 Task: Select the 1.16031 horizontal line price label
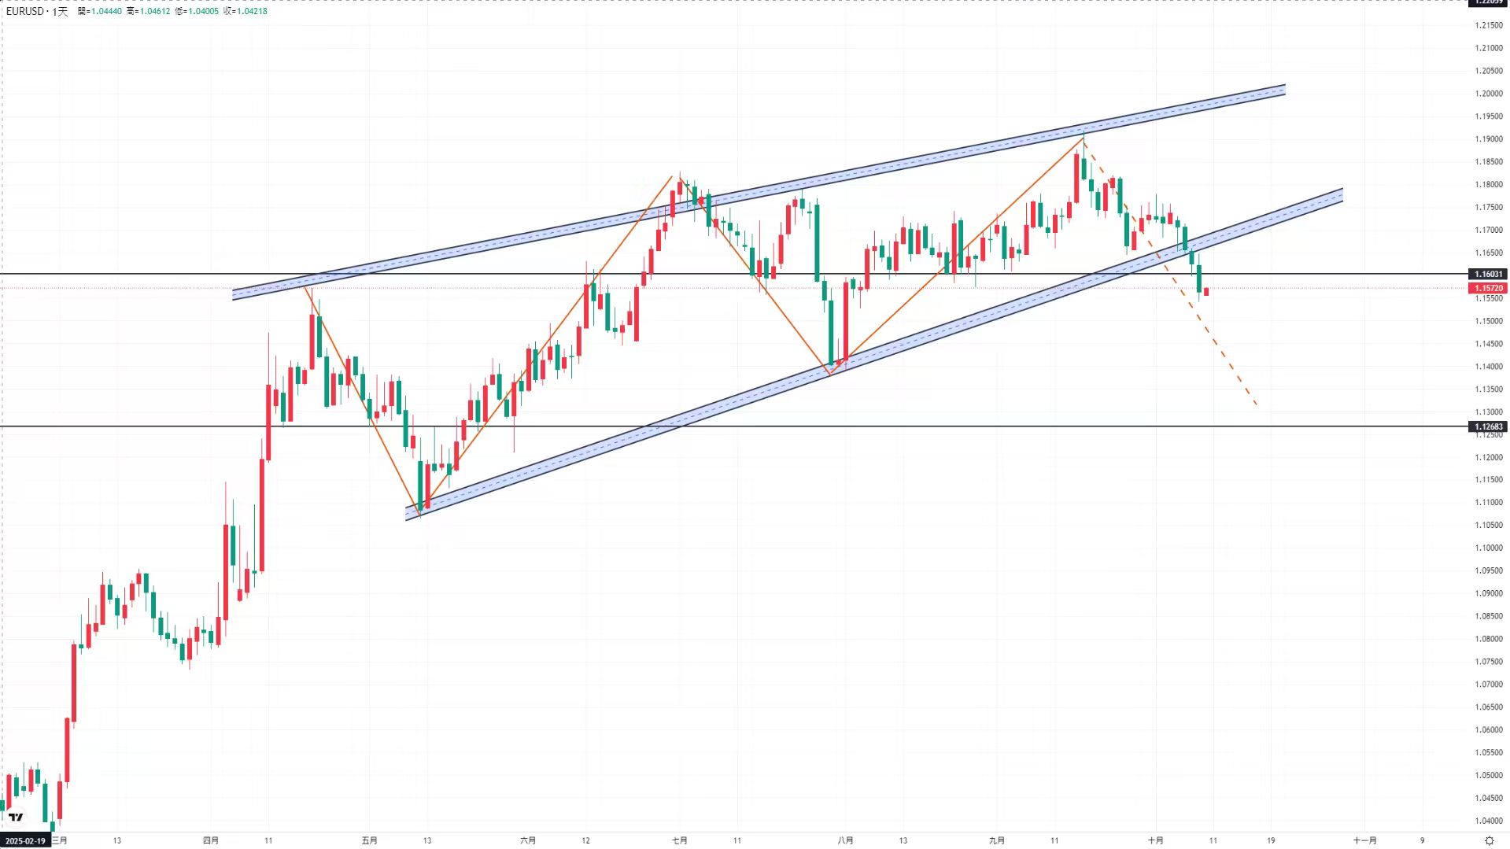(x=1488, y=274)
